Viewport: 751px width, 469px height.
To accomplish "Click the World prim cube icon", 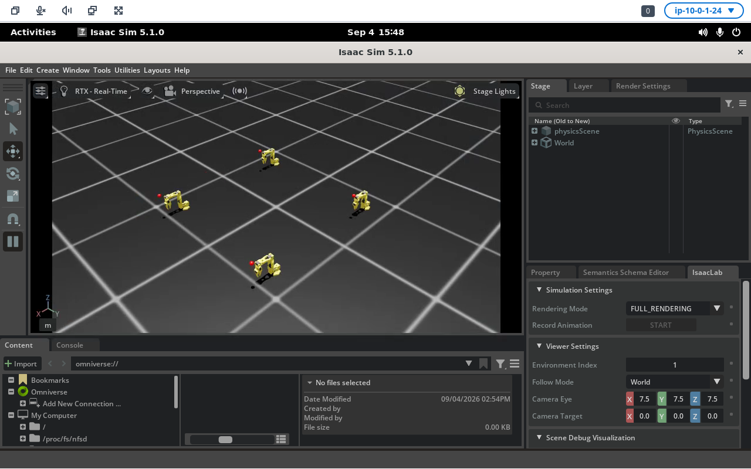I will 546,142.
